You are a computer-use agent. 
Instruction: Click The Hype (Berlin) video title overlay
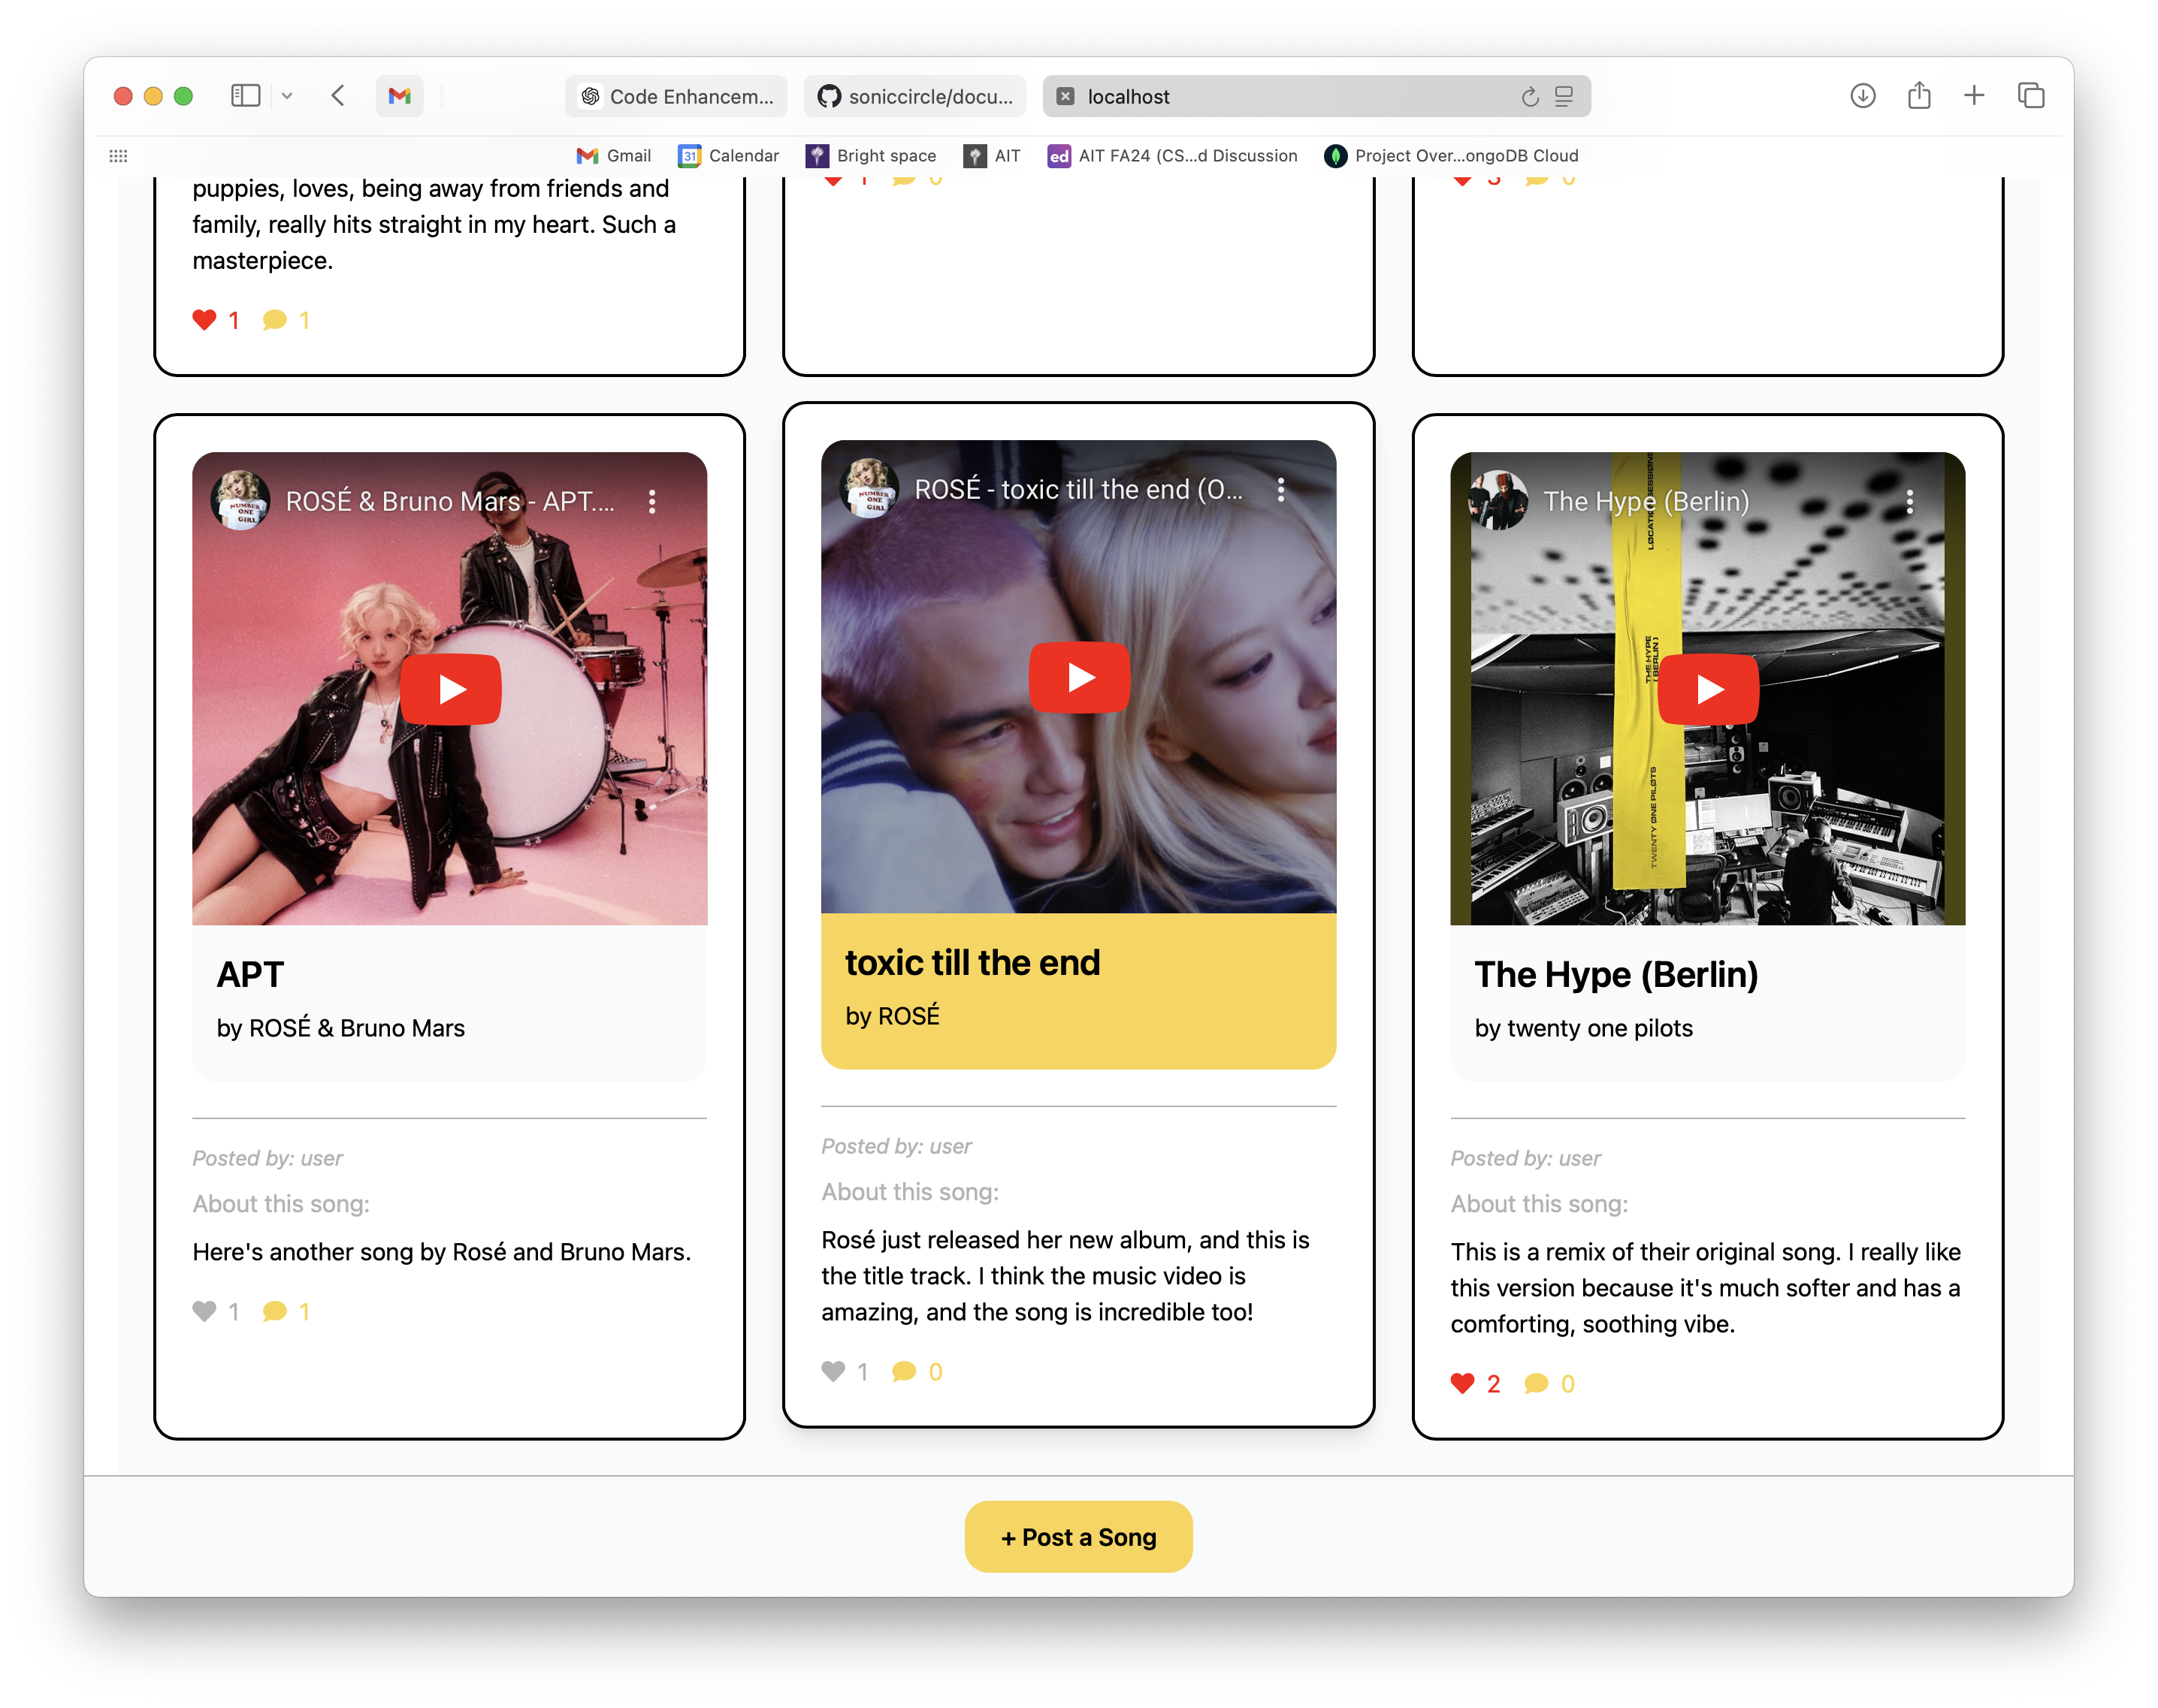click(1647, 501)
